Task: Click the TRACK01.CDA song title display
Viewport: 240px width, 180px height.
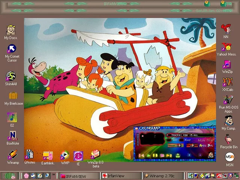Action: pyautogui.click(x=190, y=135)
